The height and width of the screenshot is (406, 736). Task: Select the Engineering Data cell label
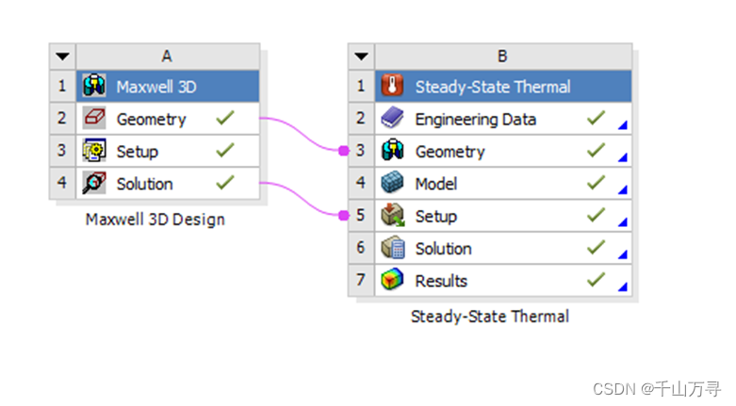(x=476, y=120)
